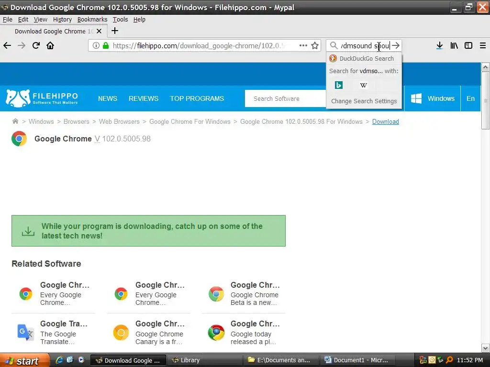The width and height of the screenshot is (490, 367).
Task: Open the En language selector
Action: pos(470,98)
